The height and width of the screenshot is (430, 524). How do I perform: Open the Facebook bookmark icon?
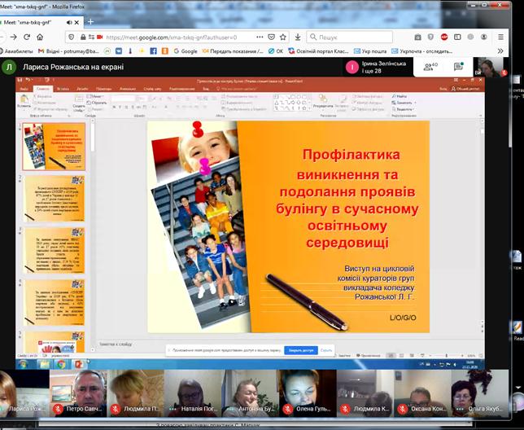point(153,51)
